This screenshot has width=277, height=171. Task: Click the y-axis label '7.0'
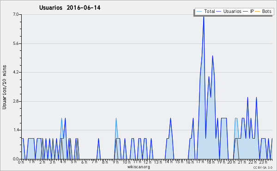pyautogui.click(x=16, y=14)
